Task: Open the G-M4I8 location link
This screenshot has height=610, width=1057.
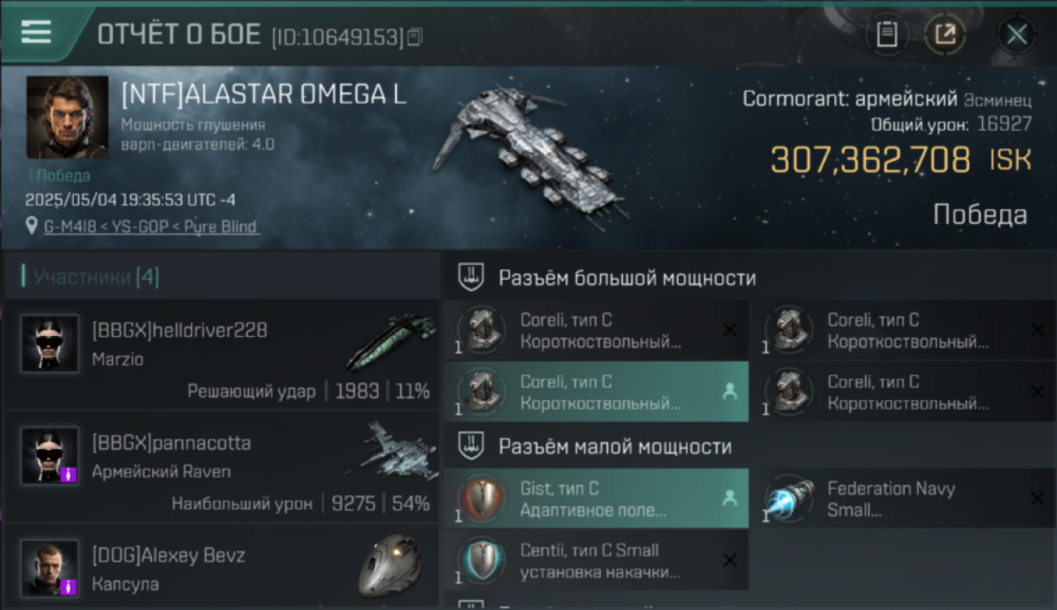Action: [151, 227]
